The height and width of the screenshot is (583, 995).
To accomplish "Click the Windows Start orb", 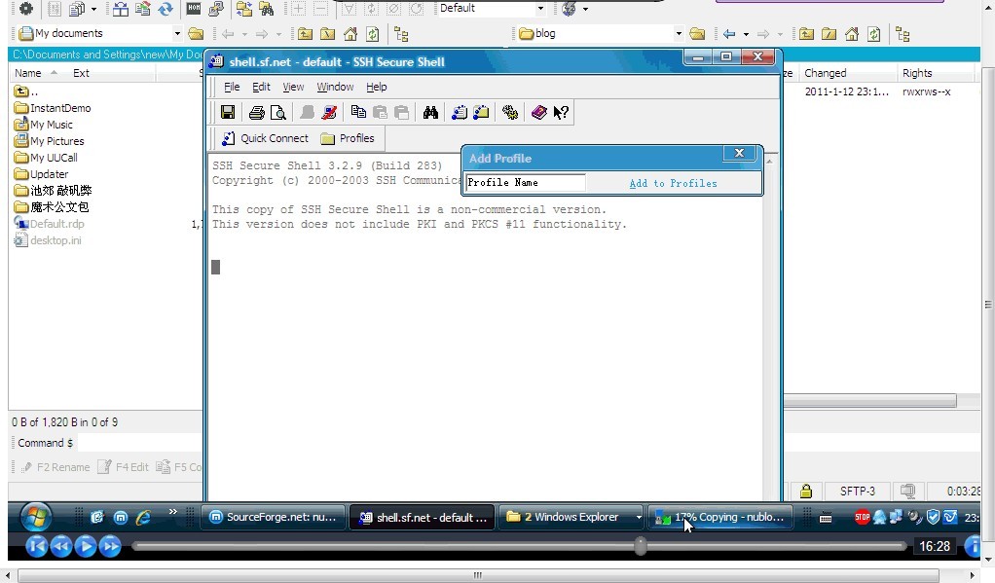I will 35,517.
